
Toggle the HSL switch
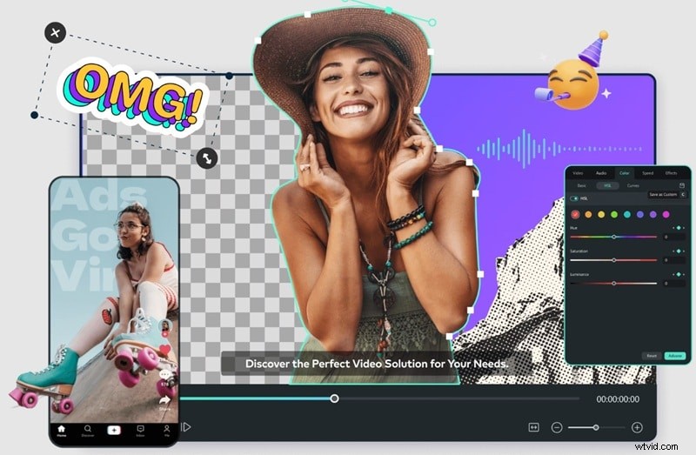574,198
